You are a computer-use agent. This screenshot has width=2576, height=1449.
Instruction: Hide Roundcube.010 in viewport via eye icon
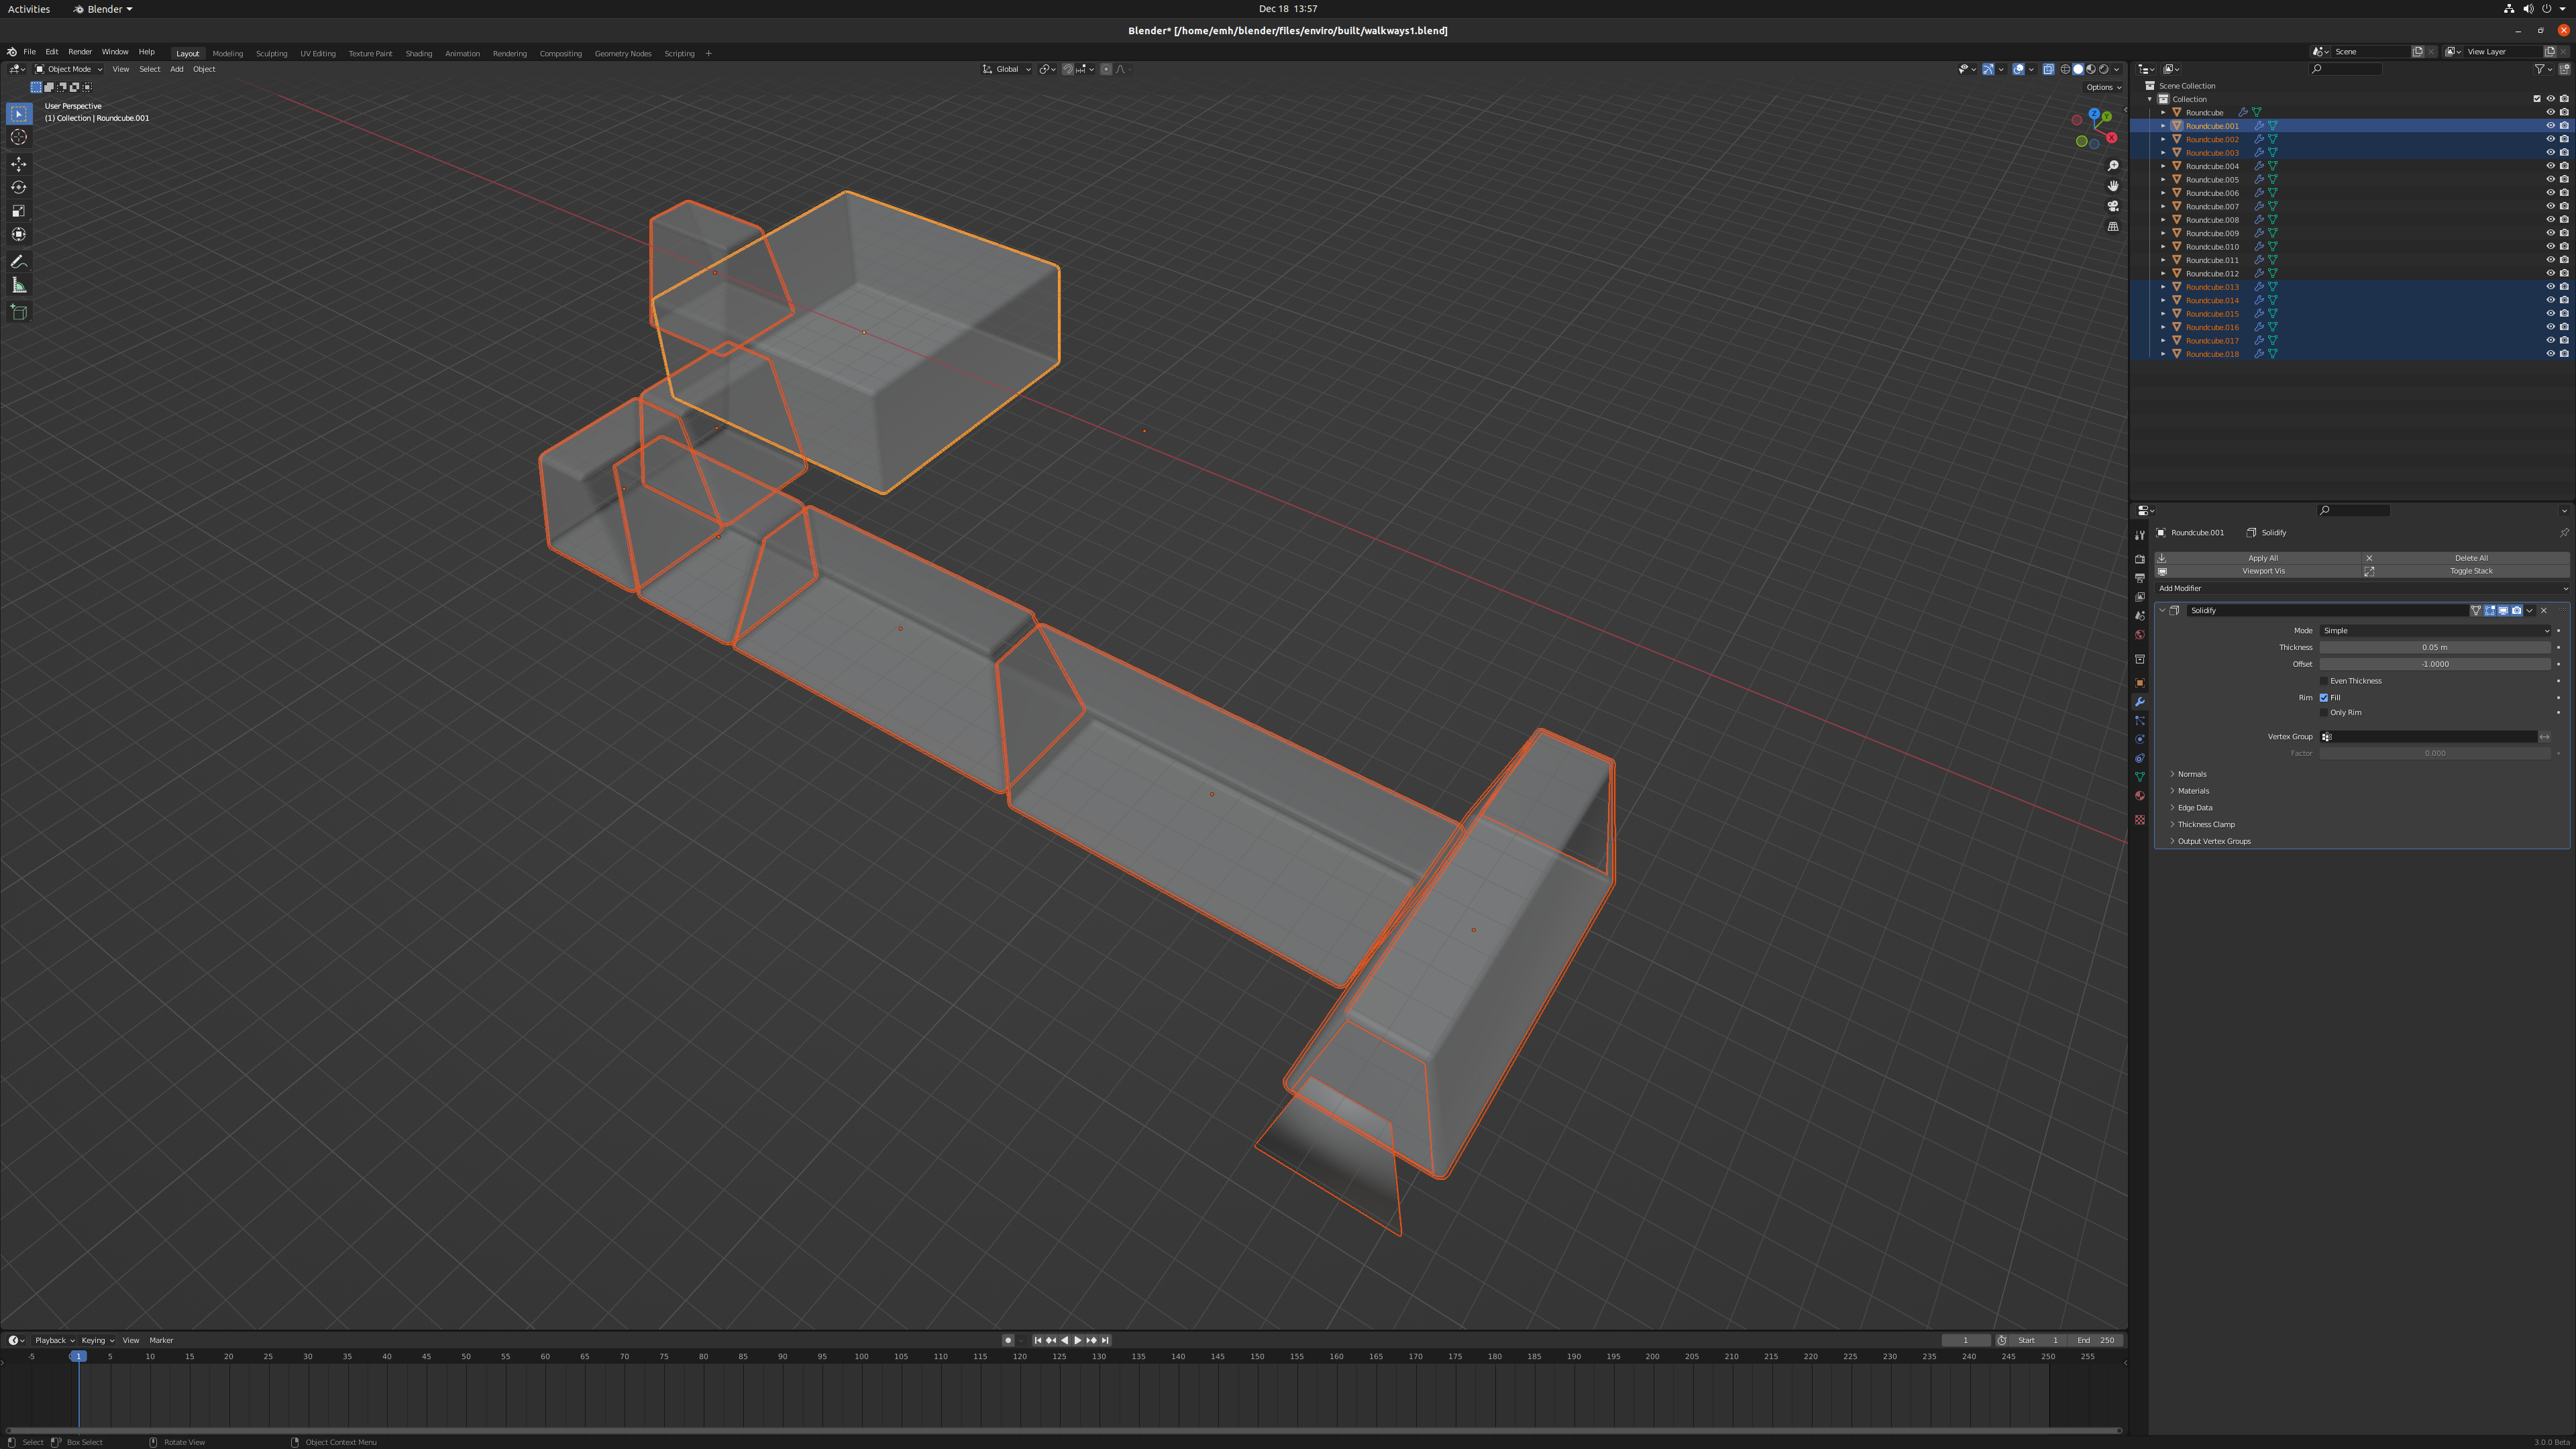click(2550, 247)
